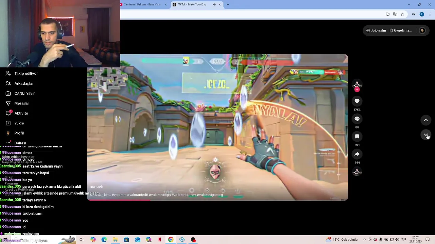Open the media control icon in Chrome toolbar
Image resolution: width=435 pixels, height=244 pixels.
414,14
